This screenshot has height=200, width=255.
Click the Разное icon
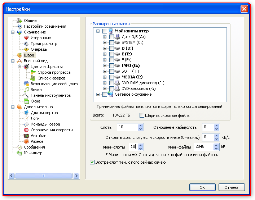(26, 141)
